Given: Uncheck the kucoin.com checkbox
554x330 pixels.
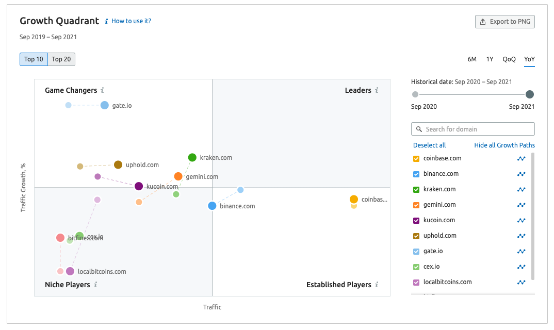Looking at the screenshot, I should [416, 221].
